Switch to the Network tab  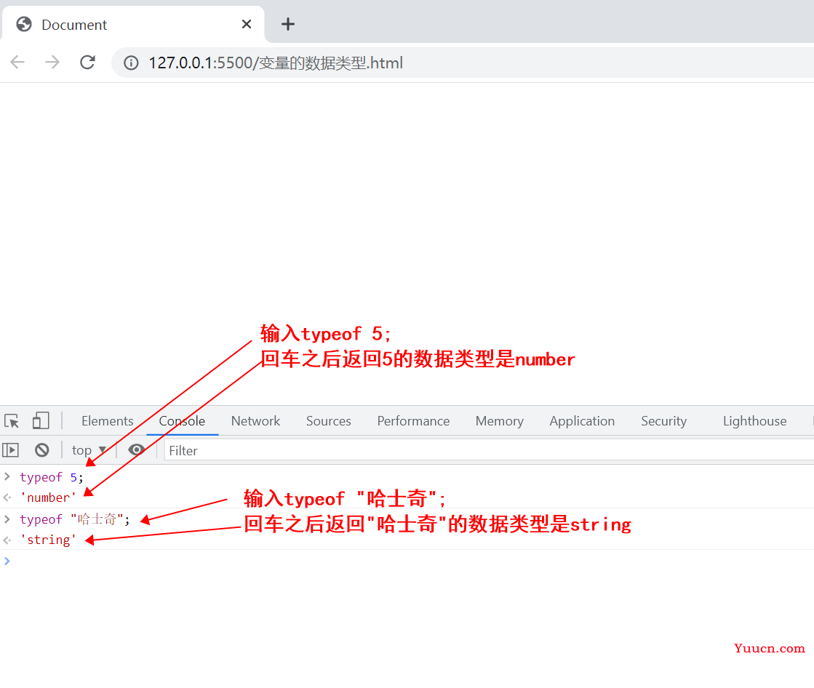click(x=255, y=421)
